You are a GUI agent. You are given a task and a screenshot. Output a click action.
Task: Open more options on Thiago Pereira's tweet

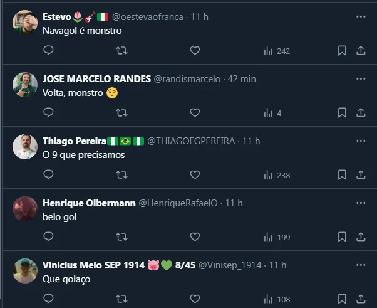[x=361, y=141]
